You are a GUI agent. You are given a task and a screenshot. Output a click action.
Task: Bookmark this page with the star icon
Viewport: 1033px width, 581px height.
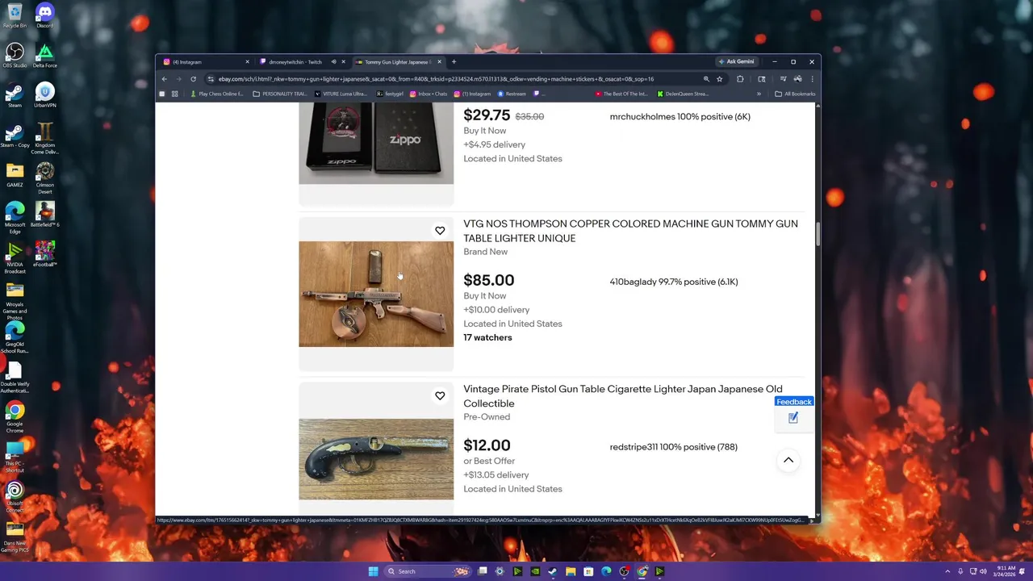pos(720,79)
